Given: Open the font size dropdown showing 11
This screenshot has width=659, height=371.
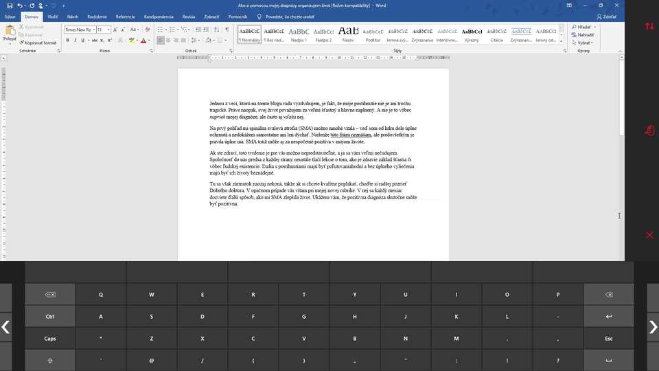Looking at the screenshot, I should tap(108, 30).
